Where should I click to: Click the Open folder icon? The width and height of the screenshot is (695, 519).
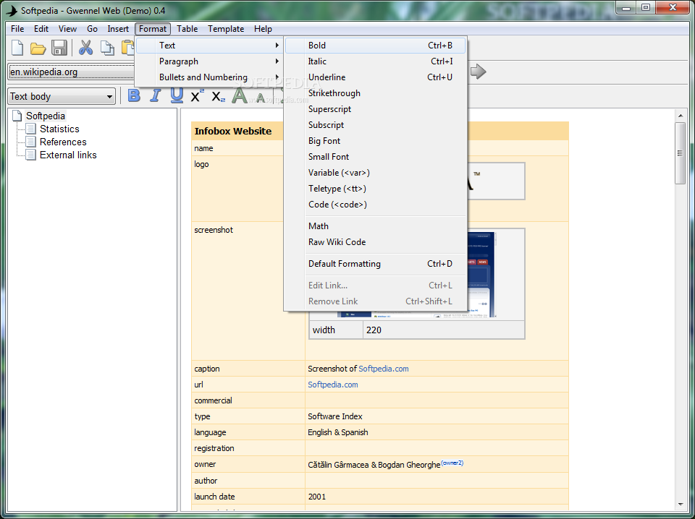[38, 48]
